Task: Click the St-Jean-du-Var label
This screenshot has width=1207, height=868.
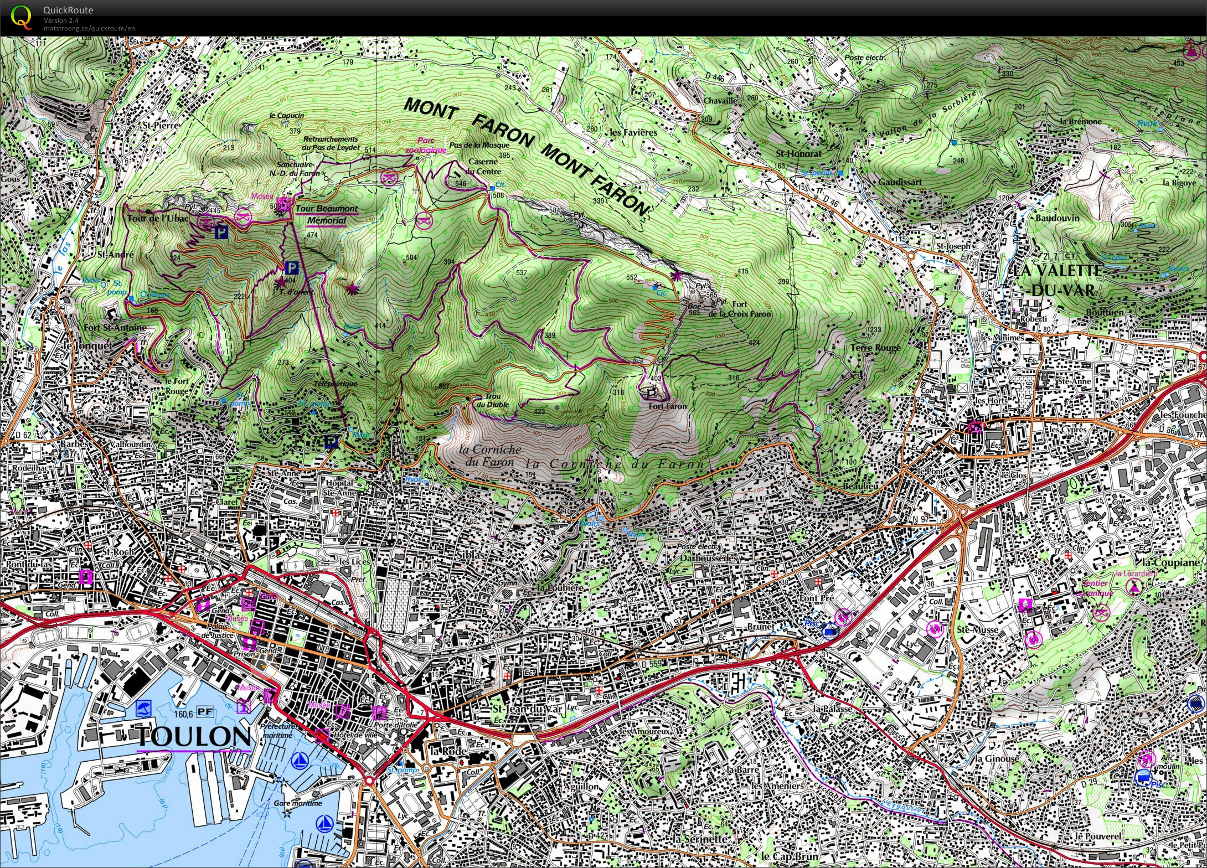Action: pos(527,709)
